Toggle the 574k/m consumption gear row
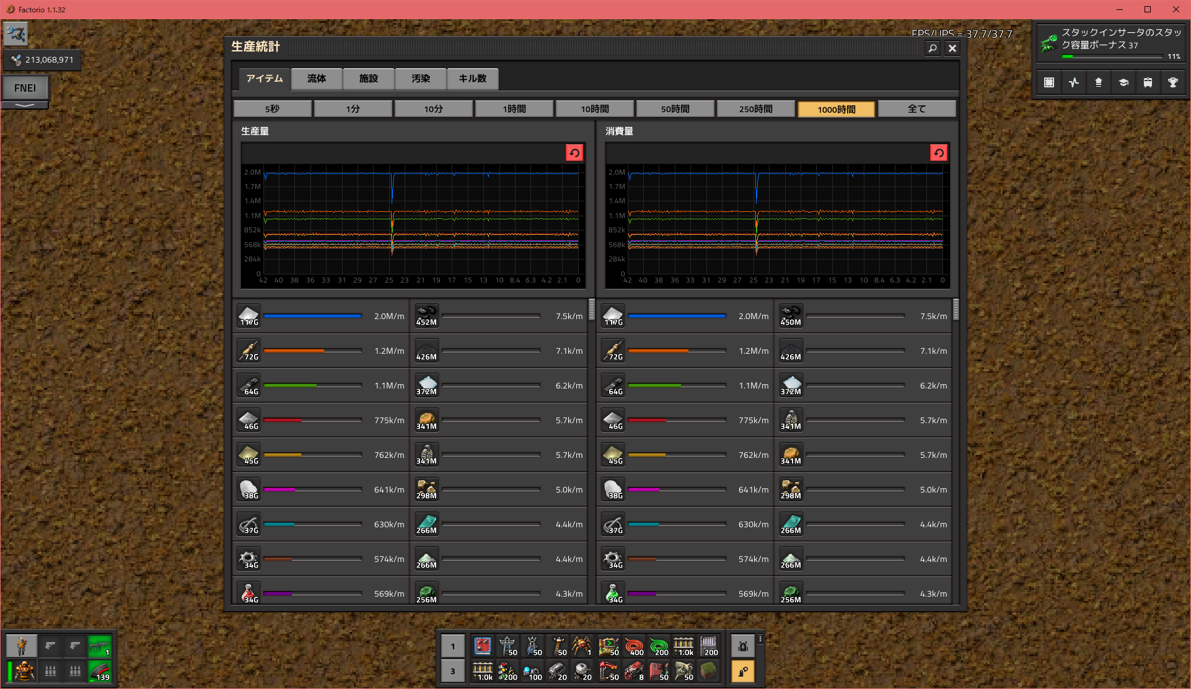Screen dimensions: 1191x689 click(x=685, y=559)
